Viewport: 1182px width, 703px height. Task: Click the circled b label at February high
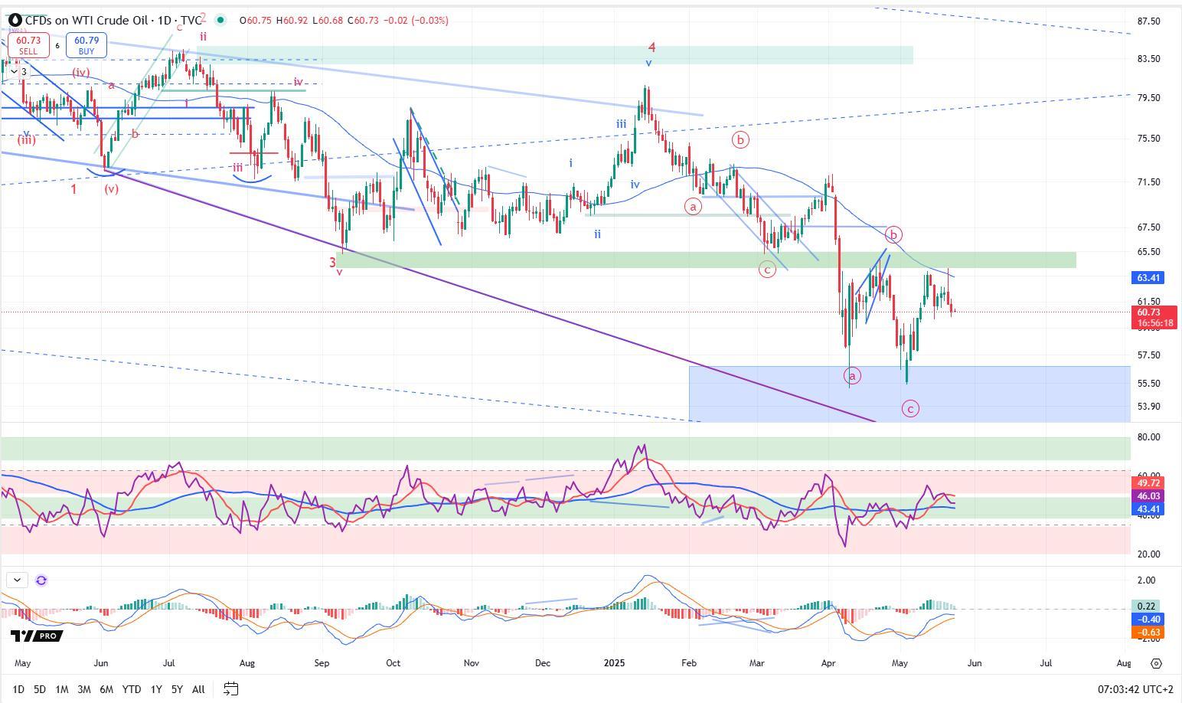(740, 139)
